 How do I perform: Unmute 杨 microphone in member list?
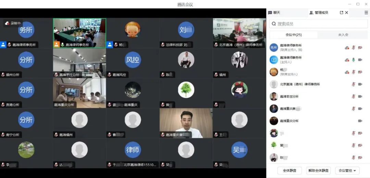(354, 72)
